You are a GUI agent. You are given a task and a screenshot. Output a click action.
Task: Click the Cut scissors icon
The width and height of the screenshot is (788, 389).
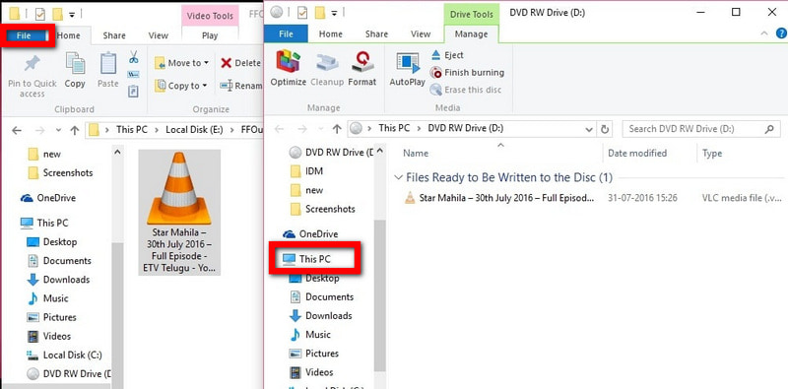tap(134, 56)
